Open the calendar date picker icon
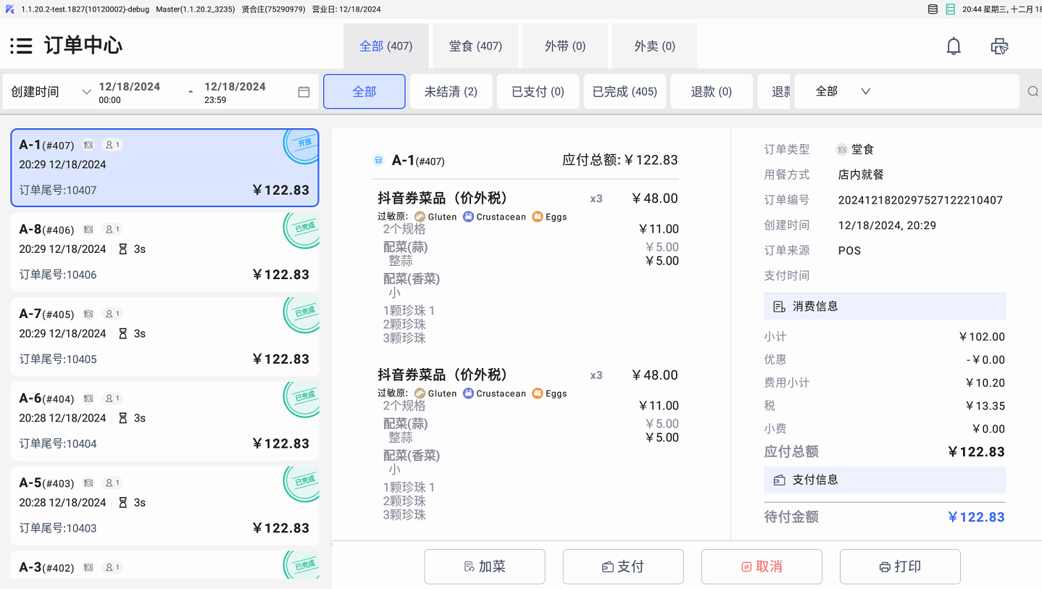 pyautogui.click(x=304, y=92)
